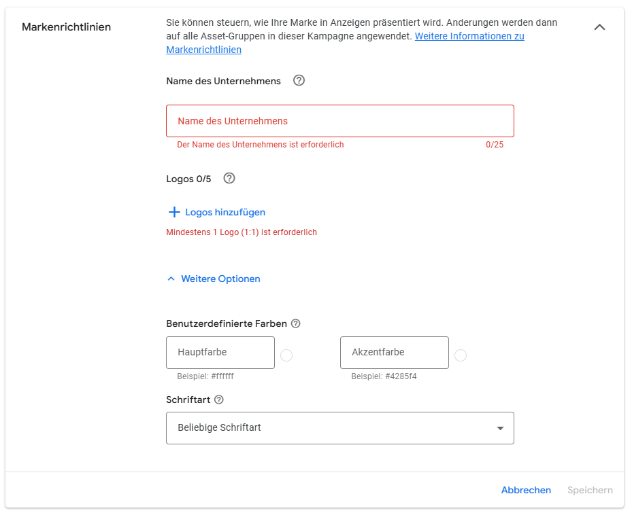Click Abbrechen
Screen dimensions: 632x513
pyautogui.click(x=526, y=490)
